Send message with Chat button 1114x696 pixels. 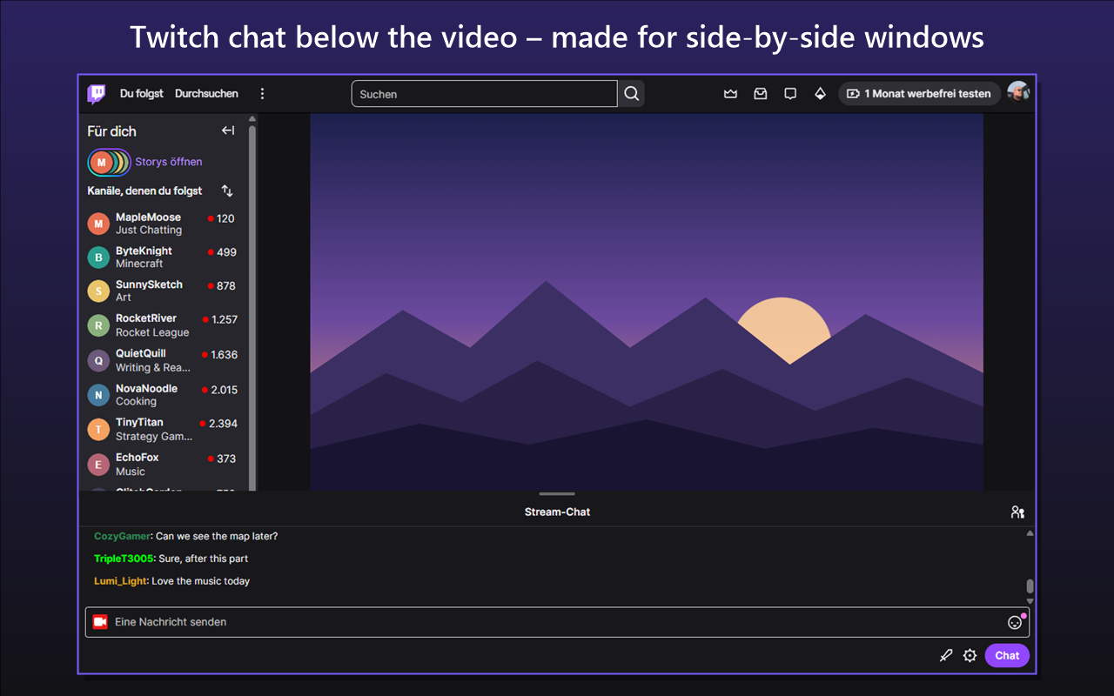1007,656
